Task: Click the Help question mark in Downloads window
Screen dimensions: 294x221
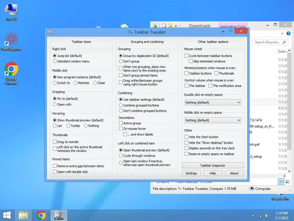Action: point(288,33)
